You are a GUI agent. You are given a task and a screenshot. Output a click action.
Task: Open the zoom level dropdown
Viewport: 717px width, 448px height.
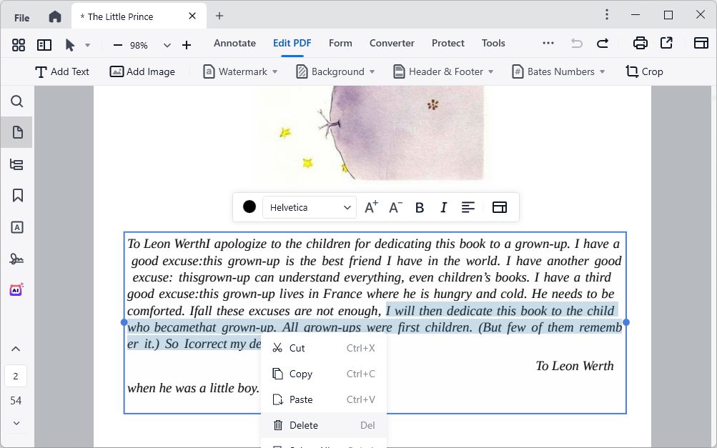167,45
